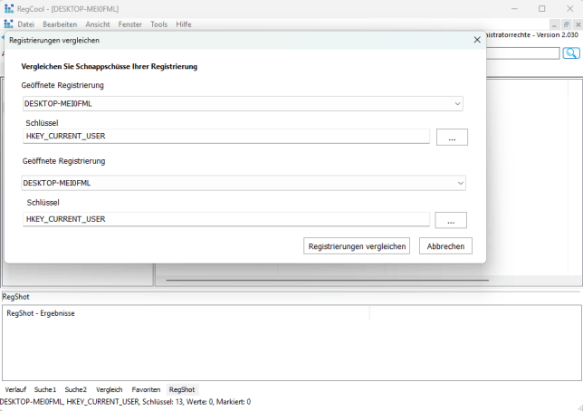Close the Registrierungen vergleichen dialog
Viewport: 583px width, 411px height.
pos(477,40)
